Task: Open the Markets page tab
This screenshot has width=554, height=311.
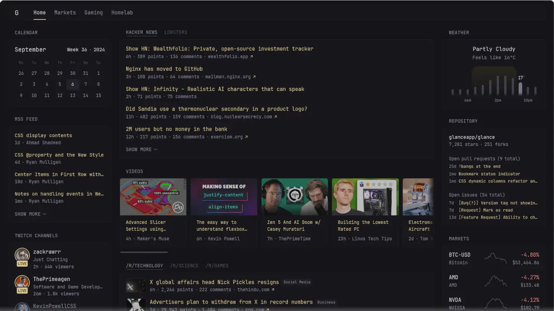Action: pos(65,13)
